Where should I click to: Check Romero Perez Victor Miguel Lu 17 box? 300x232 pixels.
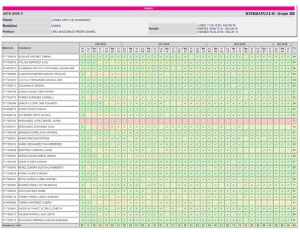88,185
